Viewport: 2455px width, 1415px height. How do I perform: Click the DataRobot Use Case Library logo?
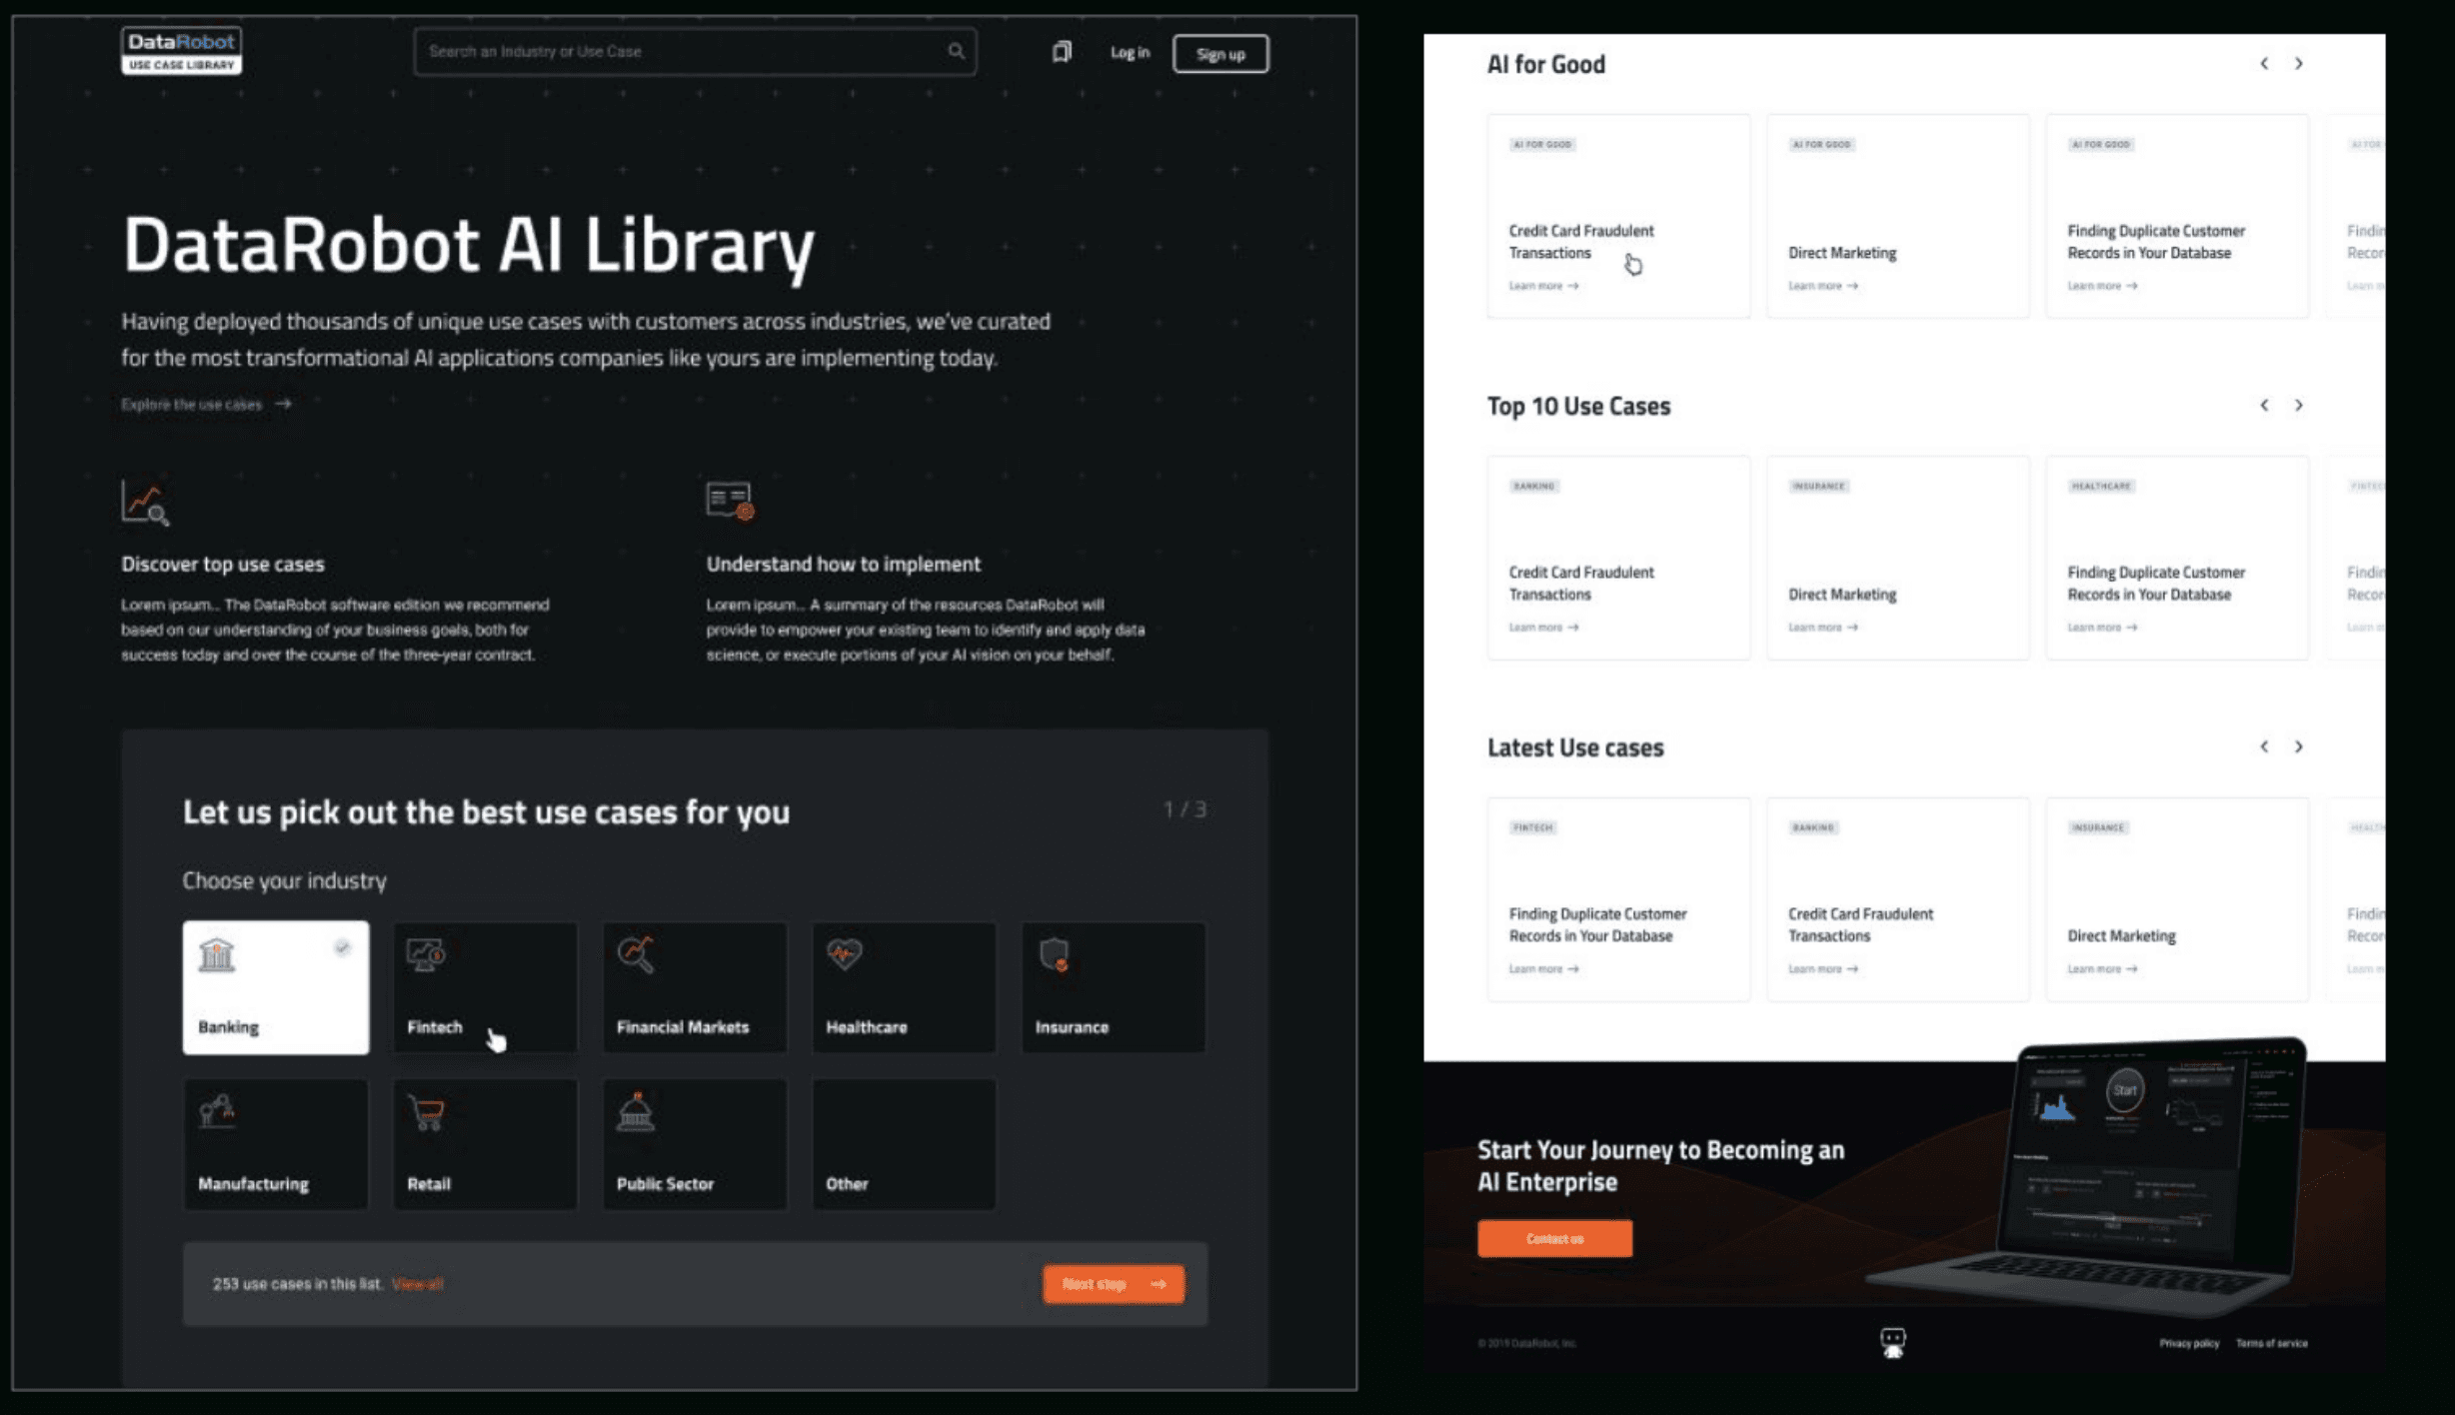click(181, 51)
